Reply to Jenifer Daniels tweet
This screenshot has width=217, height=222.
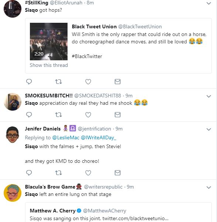(29, 173)
